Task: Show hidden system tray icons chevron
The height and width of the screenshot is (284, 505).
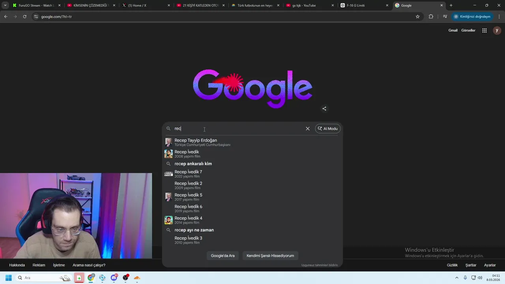Action: [x=457, y=278]
